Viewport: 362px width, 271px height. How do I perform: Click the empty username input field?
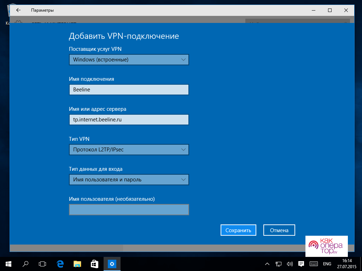129,210
